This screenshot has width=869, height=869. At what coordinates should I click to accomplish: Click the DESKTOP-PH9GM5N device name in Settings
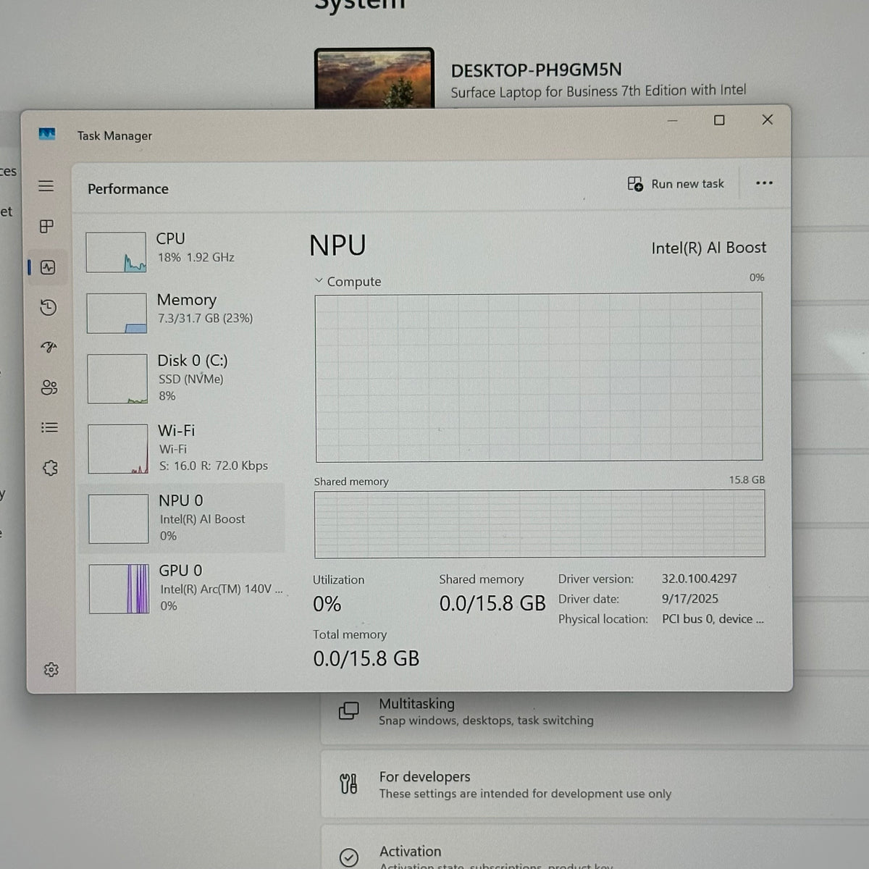537,70
